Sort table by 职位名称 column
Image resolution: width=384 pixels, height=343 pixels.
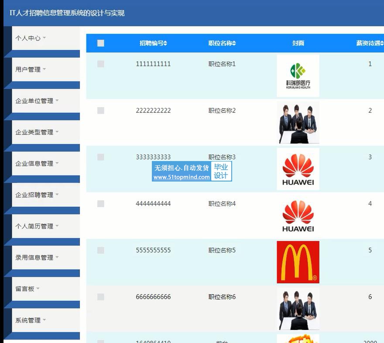[222, 43]
